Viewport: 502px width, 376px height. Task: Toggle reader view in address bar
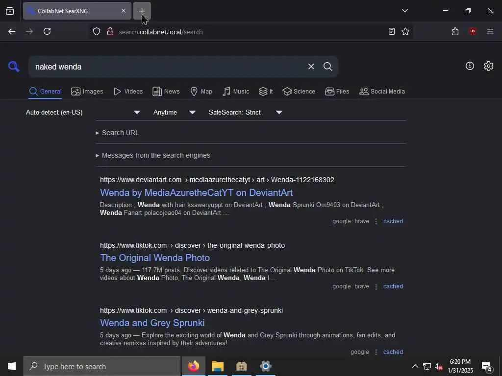click(x=391, y=31)
